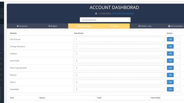Click the 'Icon' column header in lower table

[12, 98]
